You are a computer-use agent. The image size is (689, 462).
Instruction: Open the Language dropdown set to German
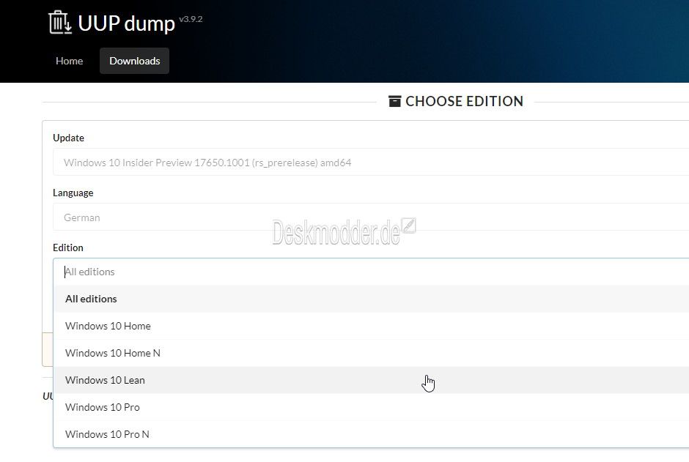tap(371, 217)
